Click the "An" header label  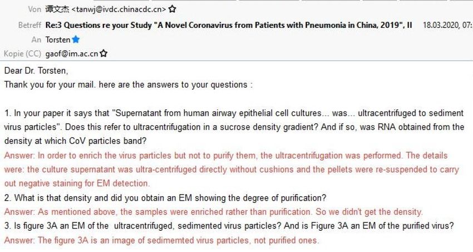point(36,40)
